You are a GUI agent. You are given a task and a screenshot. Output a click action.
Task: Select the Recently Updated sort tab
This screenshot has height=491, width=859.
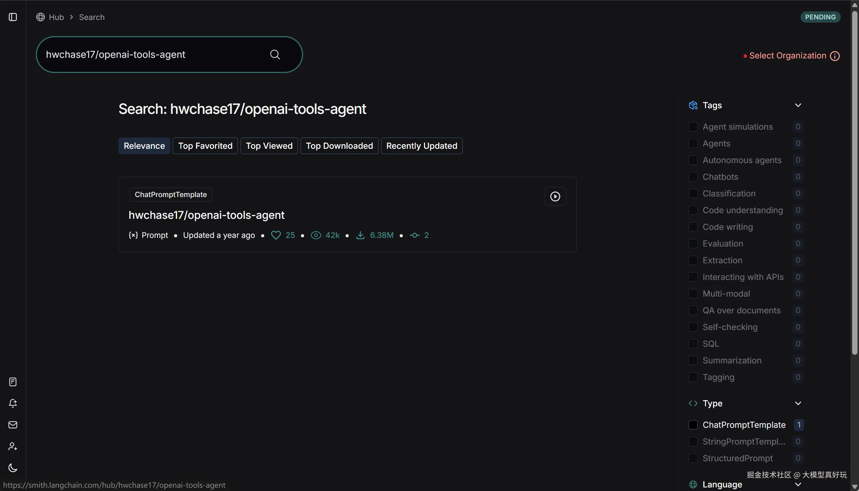point(421,146)
